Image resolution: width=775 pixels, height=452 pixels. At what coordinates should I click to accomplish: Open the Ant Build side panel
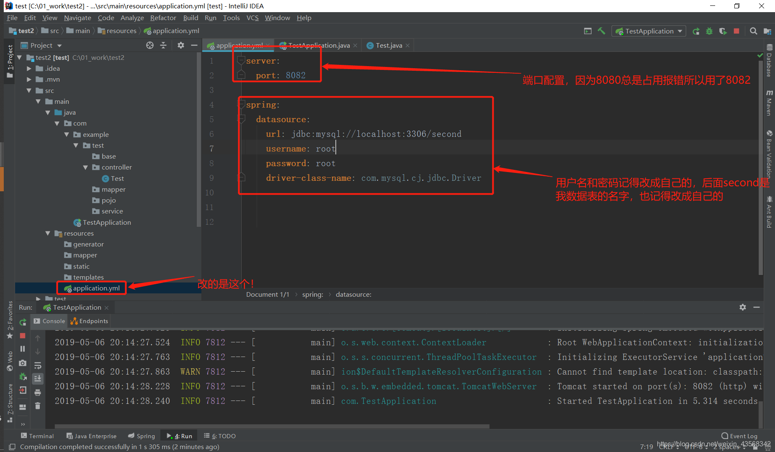[x=769, y=212]
